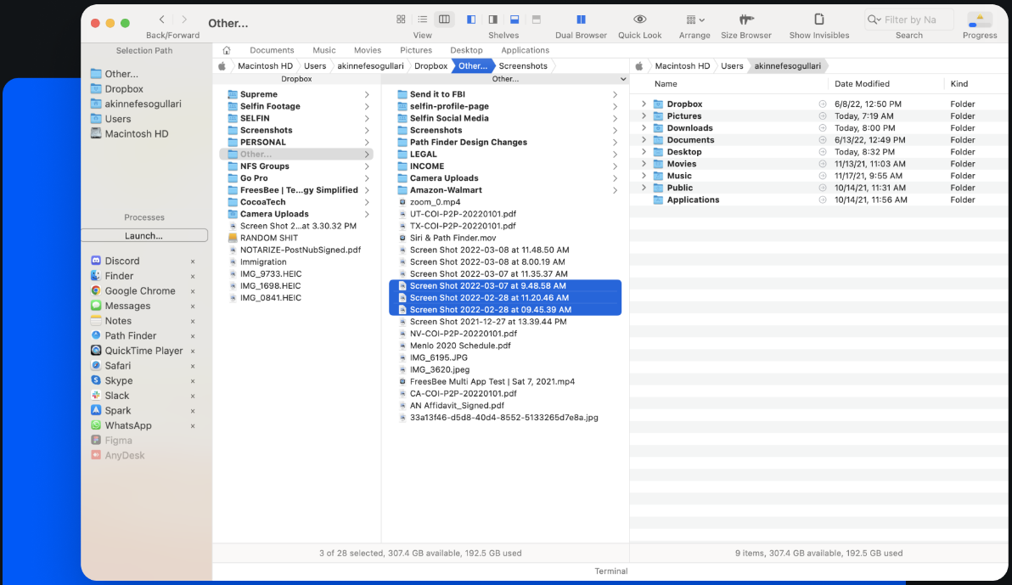Open Documents in the favorites bar

[272, 50]
